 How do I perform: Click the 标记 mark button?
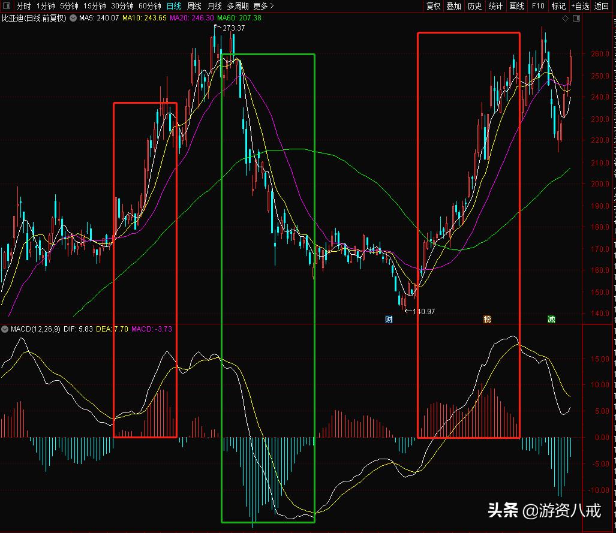(x=558, y=6)
